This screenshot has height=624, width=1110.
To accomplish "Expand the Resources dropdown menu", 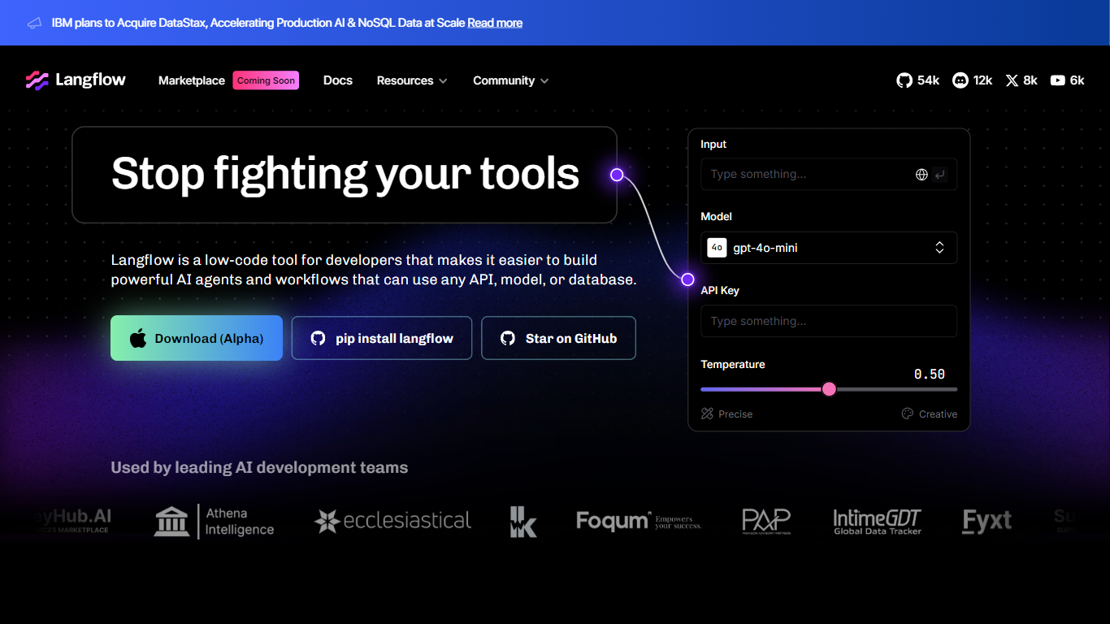I will [412, 80].
